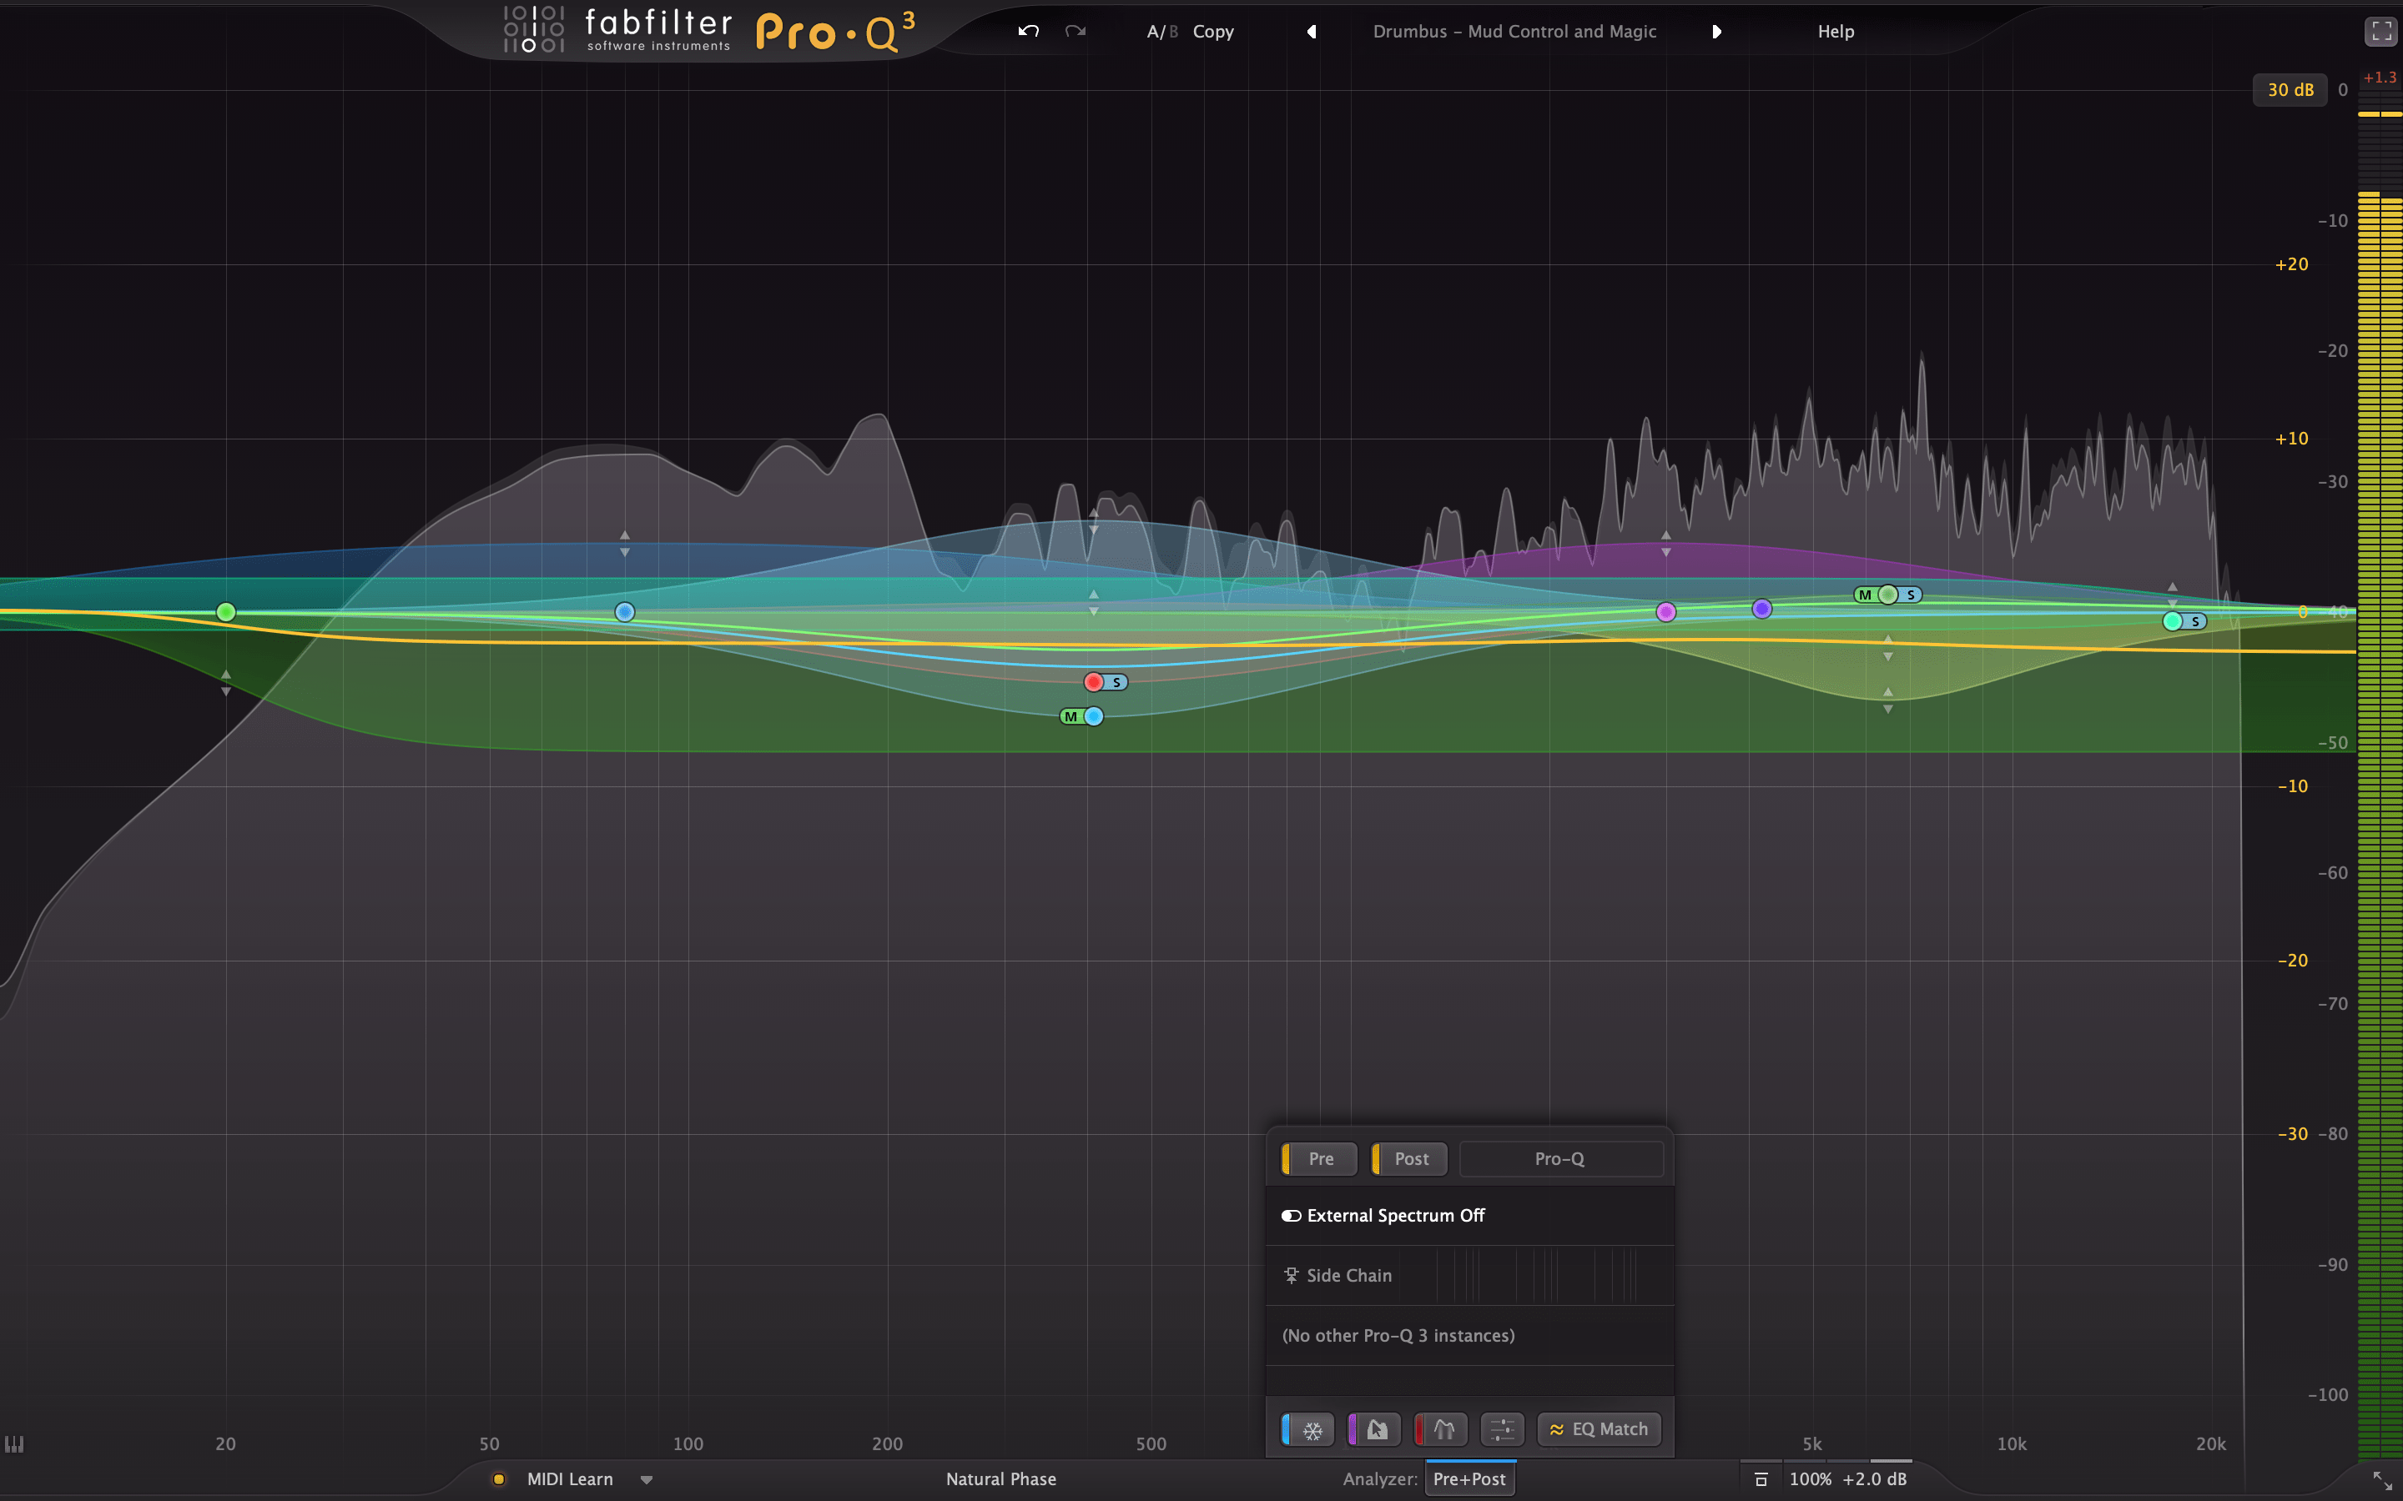The height and width of the screenshot is (1501, 2403).
Task: Select the purple band dot near 4 kHz
Action: pos(1761,609)
